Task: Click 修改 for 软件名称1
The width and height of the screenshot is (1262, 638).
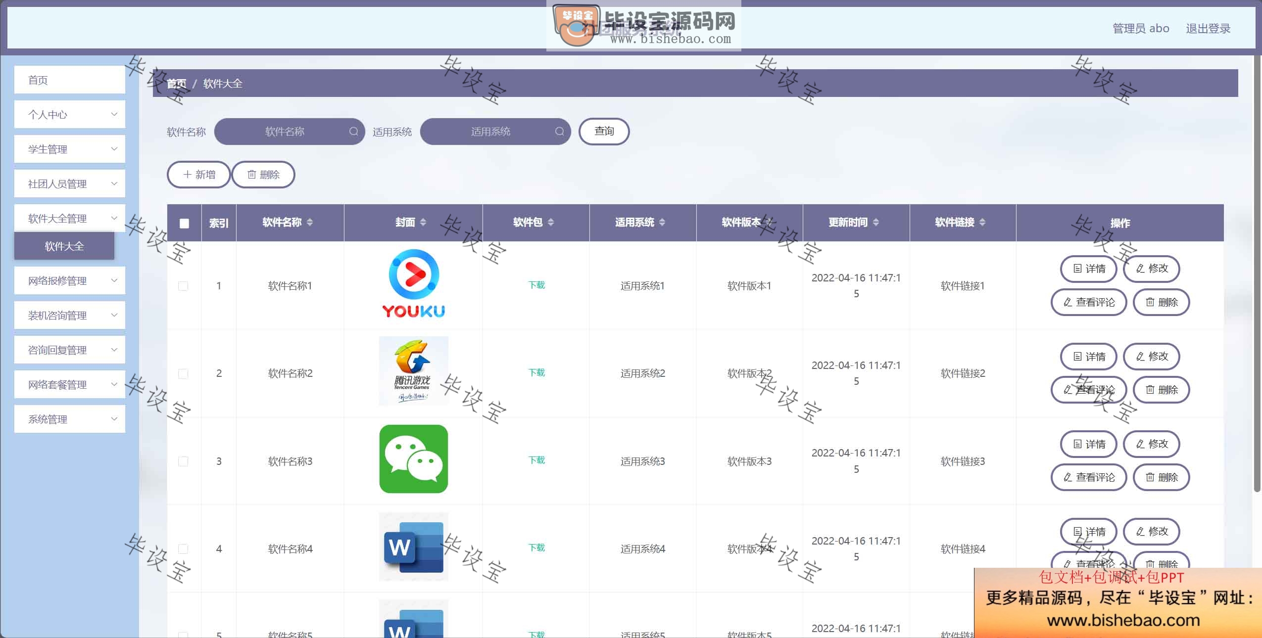Action: [1152, 269]
